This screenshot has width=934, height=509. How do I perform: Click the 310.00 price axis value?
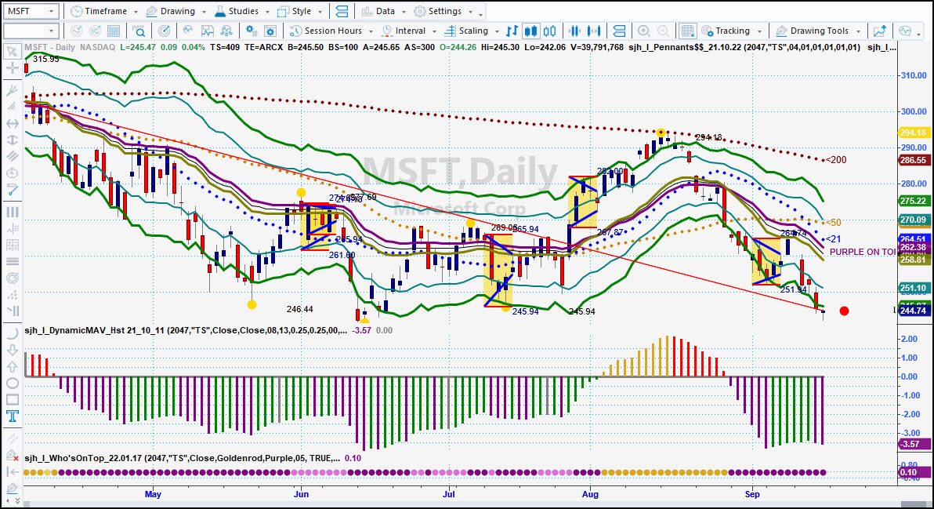click(914, 76)
